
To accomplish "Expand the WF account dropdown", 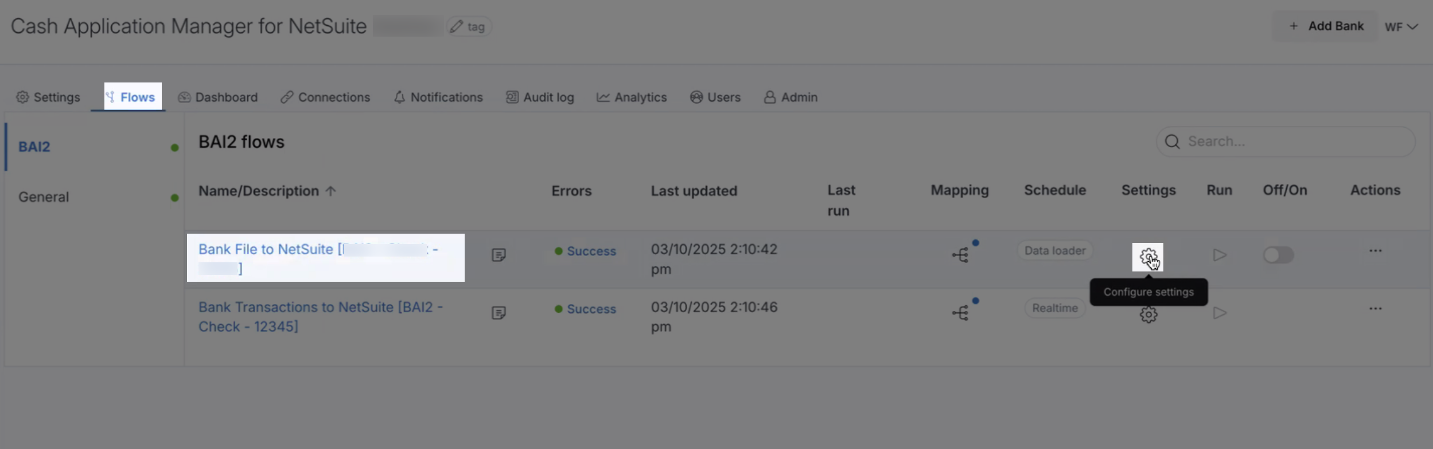I will pyautogui.click(x=1401, y=27).
